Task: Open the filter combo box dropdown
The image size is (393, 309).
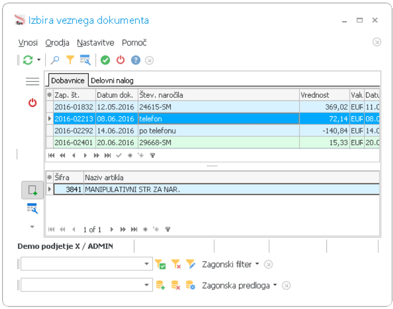Action: point(147,264)
